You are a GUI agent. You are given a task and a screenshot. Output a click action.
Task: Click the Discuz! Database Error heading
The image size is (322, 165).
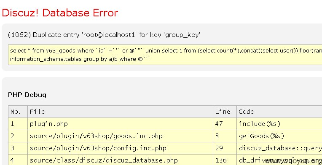pyautogui.click(x=60, y=13)
